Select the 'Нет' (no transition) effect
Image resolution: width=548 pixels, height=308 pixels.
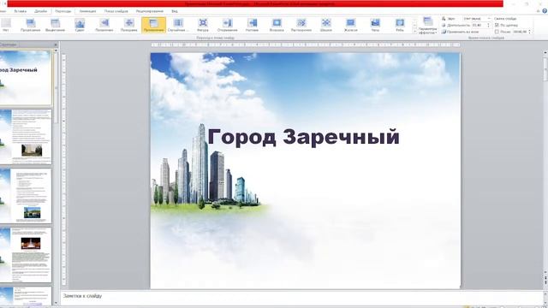pos(6,25)
